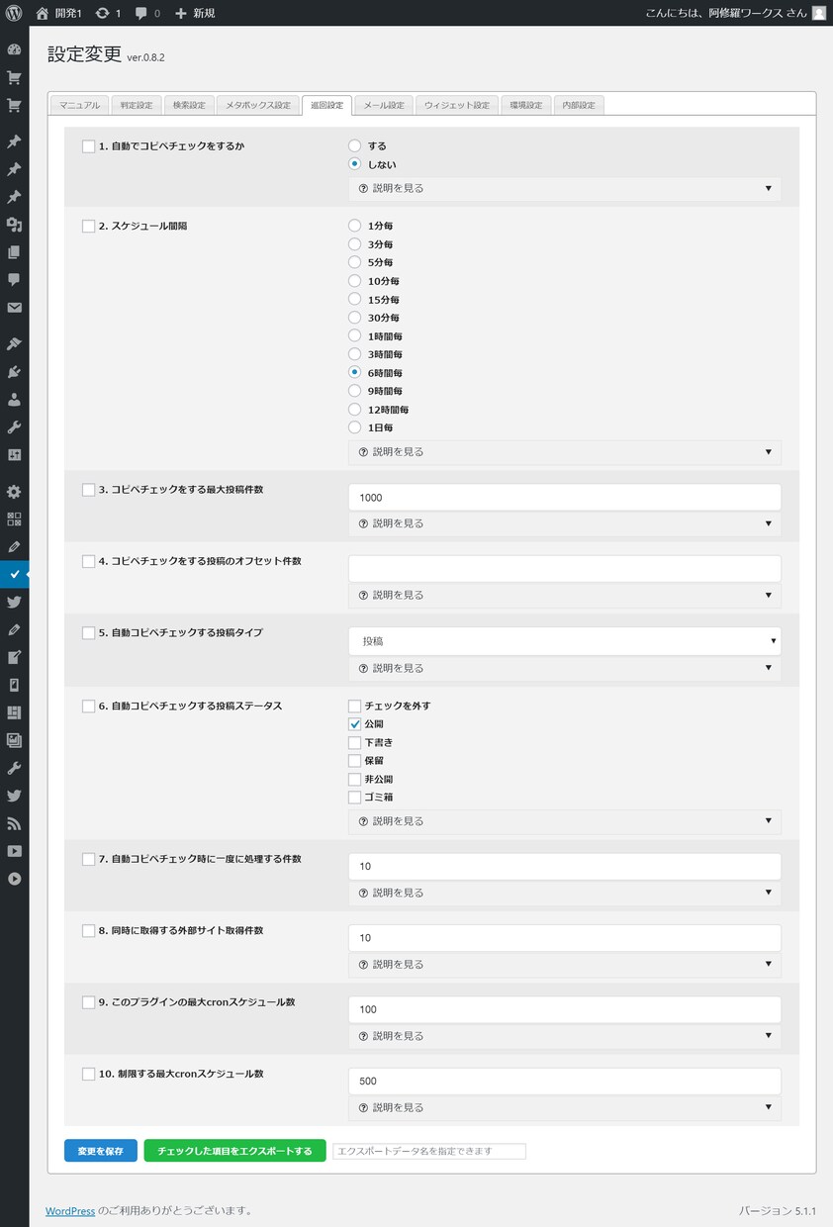Switch to the メタボックス設定 tab
833x1227 pixels.
click(257, 105)
